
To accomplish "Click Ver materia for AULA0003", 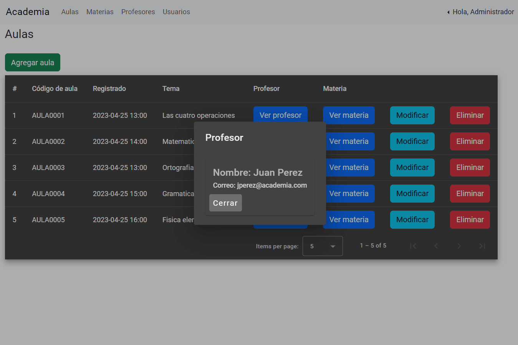I will point(350,167).
